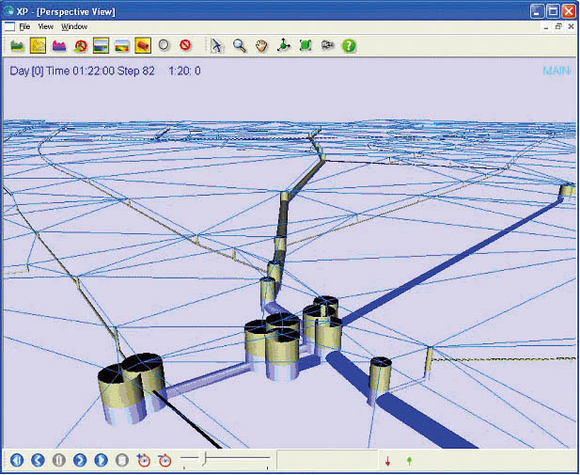Open the camera settings icon
This screenshot has height=475, width=580.
coord(327,45)
